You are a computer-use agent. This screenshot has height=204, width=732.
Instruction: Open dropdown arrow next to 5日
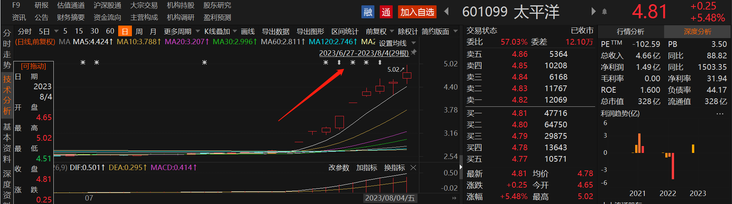(x=56, y=31)
